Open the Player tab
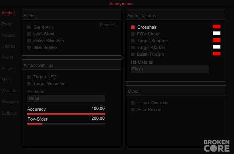The height and width of the screenshot is (154, 234). click(8, 69)
